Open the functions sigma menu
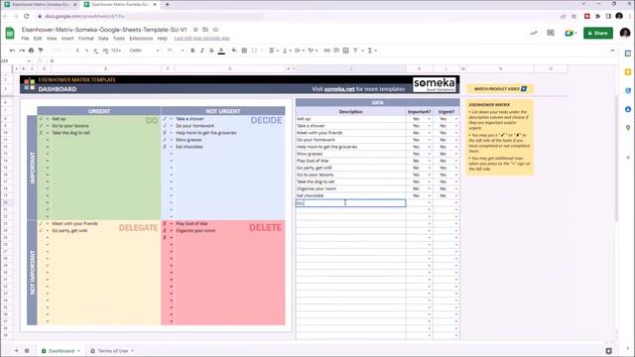635x357 pixels. click(x=370, y=51)
